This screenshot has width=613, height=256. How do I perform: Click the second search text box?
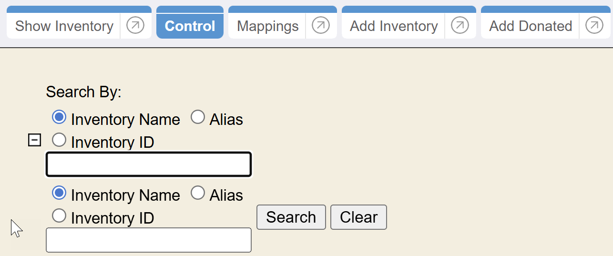click(x=148, y=240)
